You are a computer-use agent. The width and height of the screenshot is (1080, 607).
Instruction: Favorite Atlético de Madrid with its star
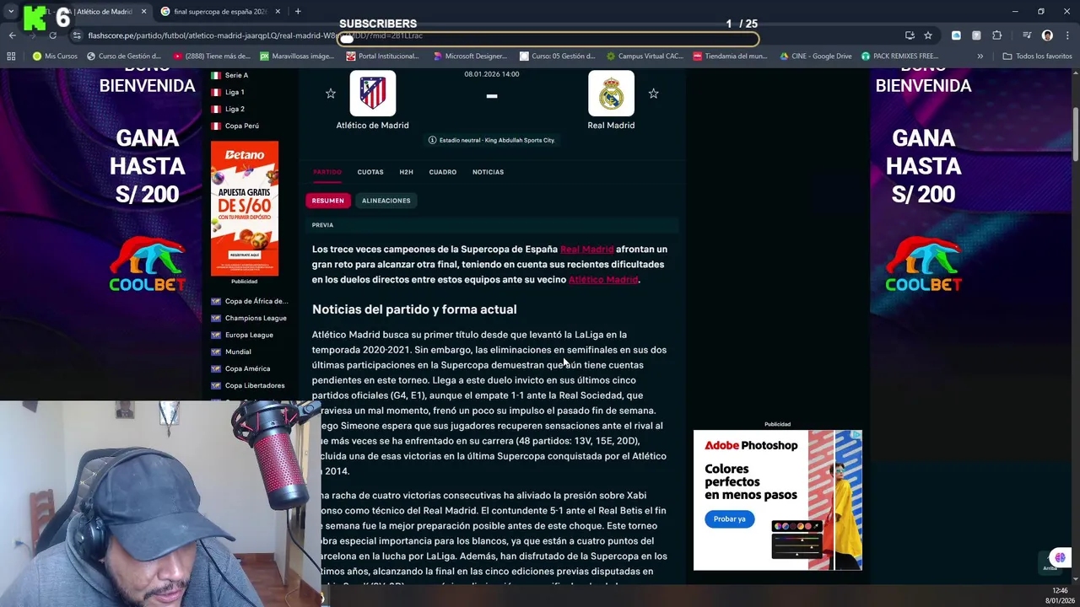coord(331,94)
